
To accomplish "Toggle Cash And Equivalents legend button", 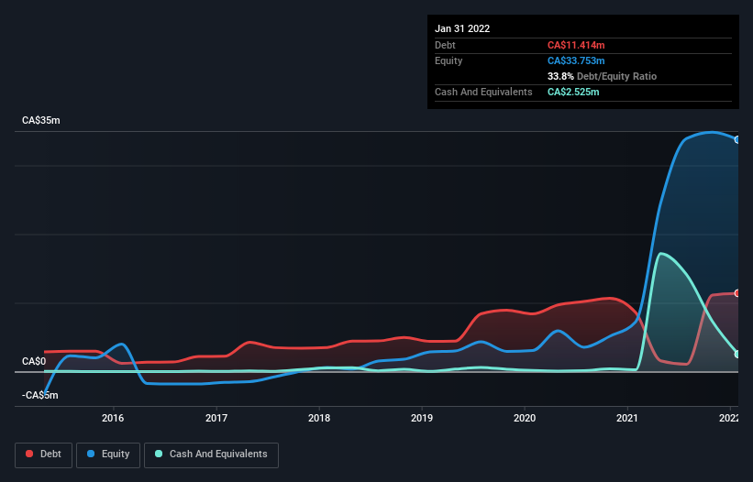I will point(211,455).
